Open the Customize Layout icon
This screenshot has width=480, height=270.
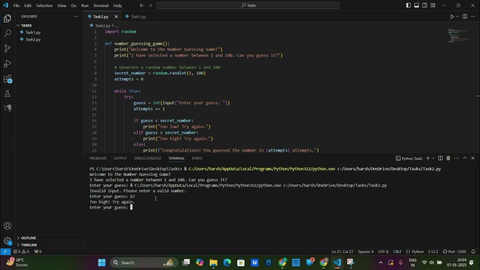[x=433, y=5]
